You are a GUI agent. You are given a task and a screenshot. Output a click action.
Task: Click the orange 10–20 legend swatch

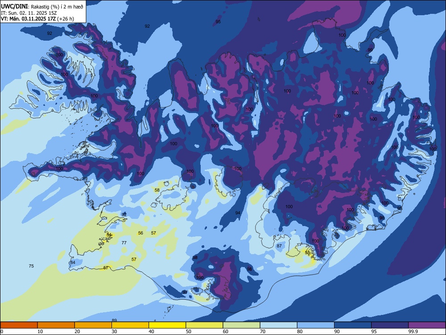click(56, 325)
